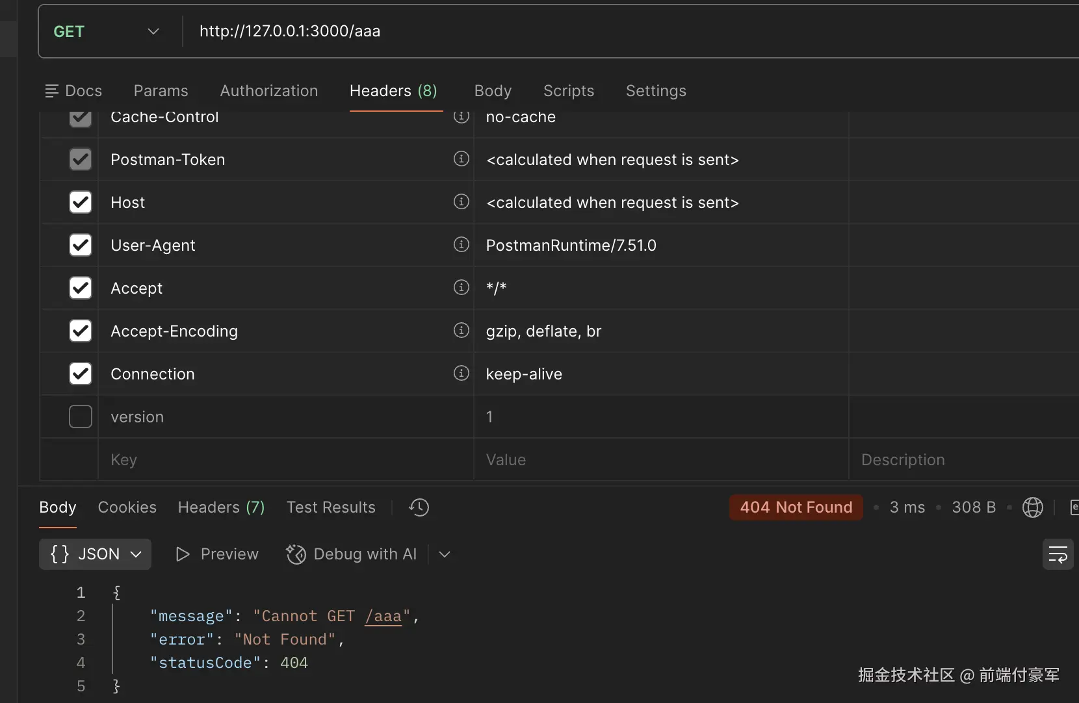Image resolution: width=1079 pixels, height=703 pixels.
Task: Click the response history clock icon
Action: [x=419, y=507]
